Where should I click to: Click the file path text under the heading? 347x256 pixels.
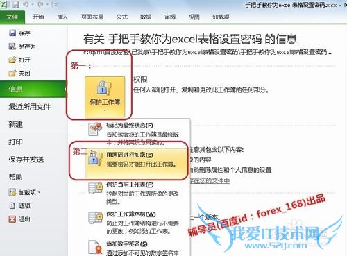(x=208, y=52)
